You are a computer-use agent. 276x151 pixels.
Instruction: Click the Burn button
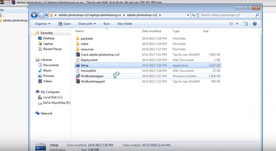pos(107,24)
